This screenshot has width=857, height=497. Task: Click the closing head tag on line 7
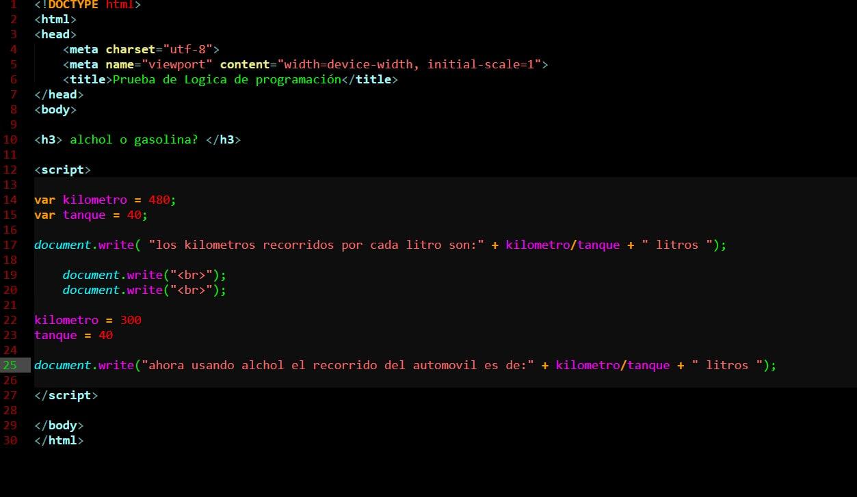[x=59, y=94]
